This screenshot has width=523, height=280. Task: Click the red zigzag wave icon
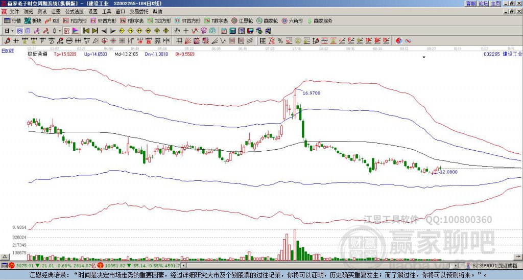coord(195,31)
